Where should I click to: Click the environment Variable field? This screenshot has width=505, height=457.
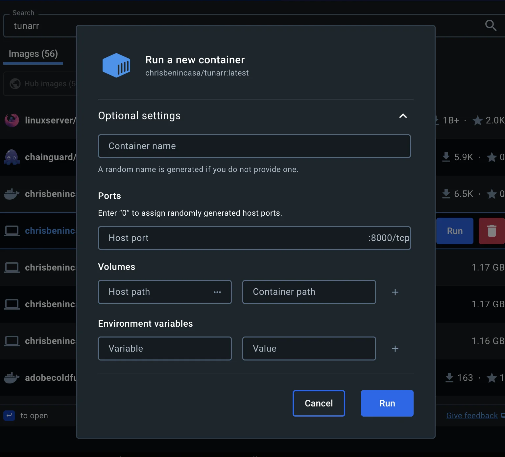tap(165, 349)
